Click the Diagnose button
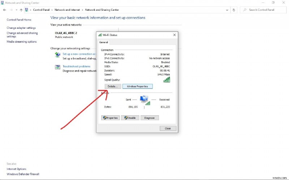The height and width of the screenshot is (180, 289). 150,118
